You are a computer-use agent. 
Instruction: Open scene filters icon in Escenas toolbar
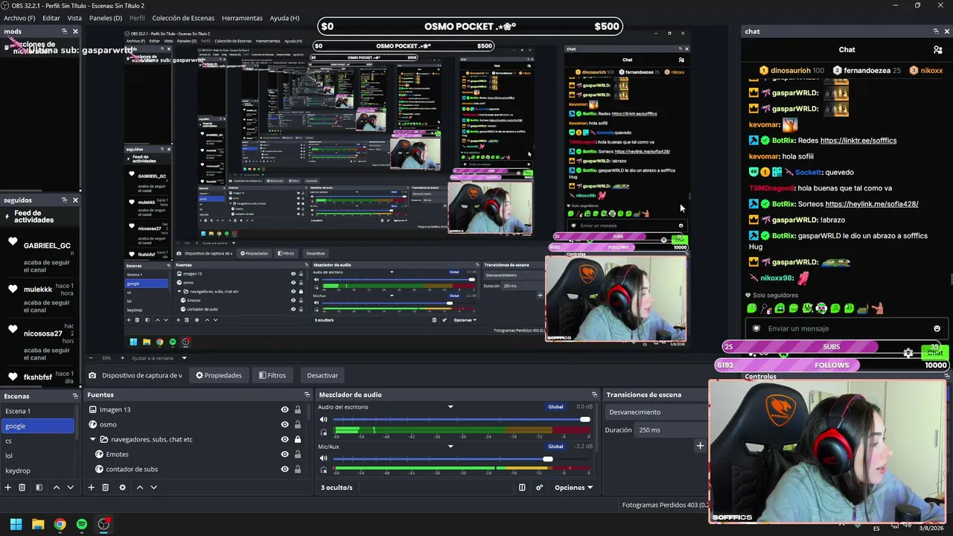pyautogui.click(x=39, y=488)
